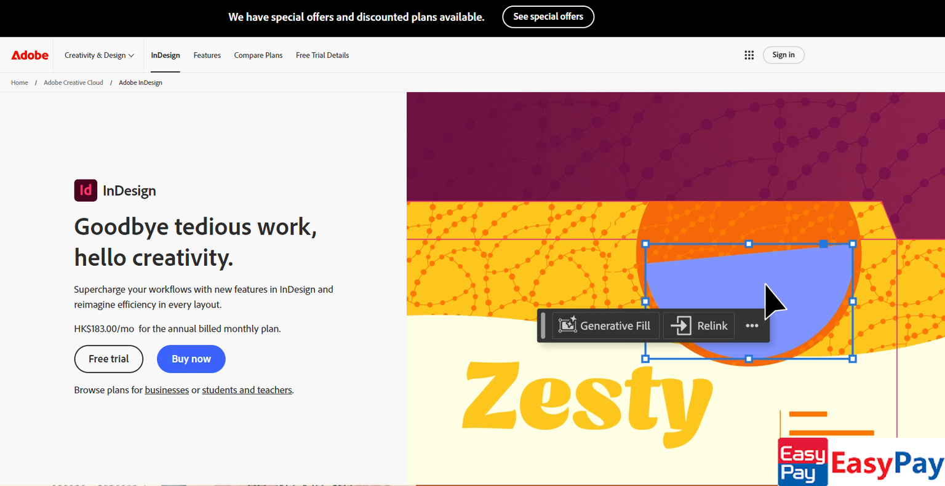945x486 pixels.
Task: Open the apps grid icon
Action: tap(749, 55)
